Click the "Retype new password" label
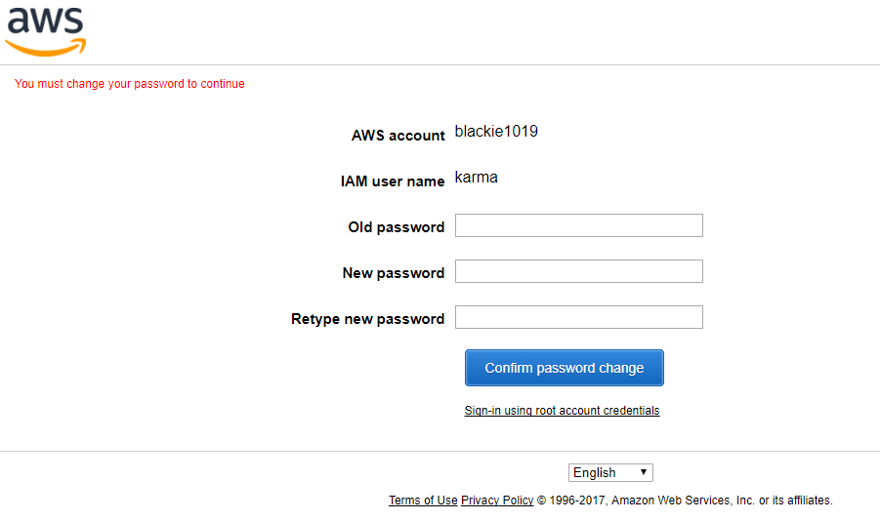The height and width of the screenshot is (521, 880). 367,319
